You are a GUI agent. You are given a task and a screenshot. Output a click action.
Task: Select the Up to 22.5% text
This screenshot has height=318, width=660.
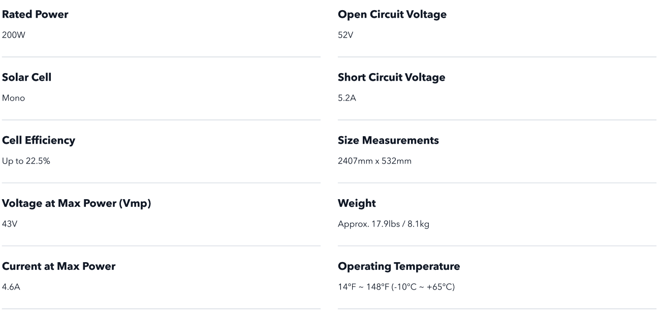pos(26,161)
